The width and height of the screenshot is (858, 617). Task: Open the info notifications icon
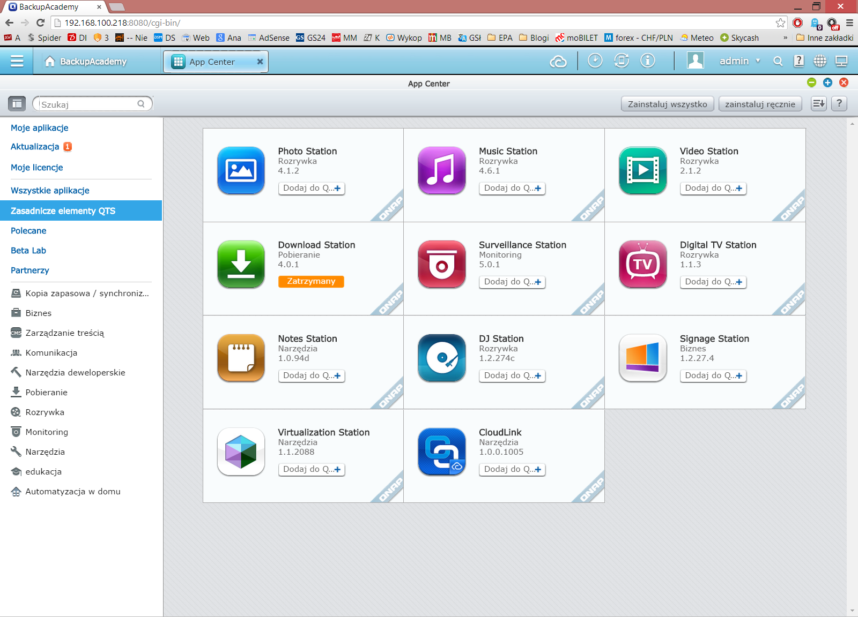click(x=648, y=61)
